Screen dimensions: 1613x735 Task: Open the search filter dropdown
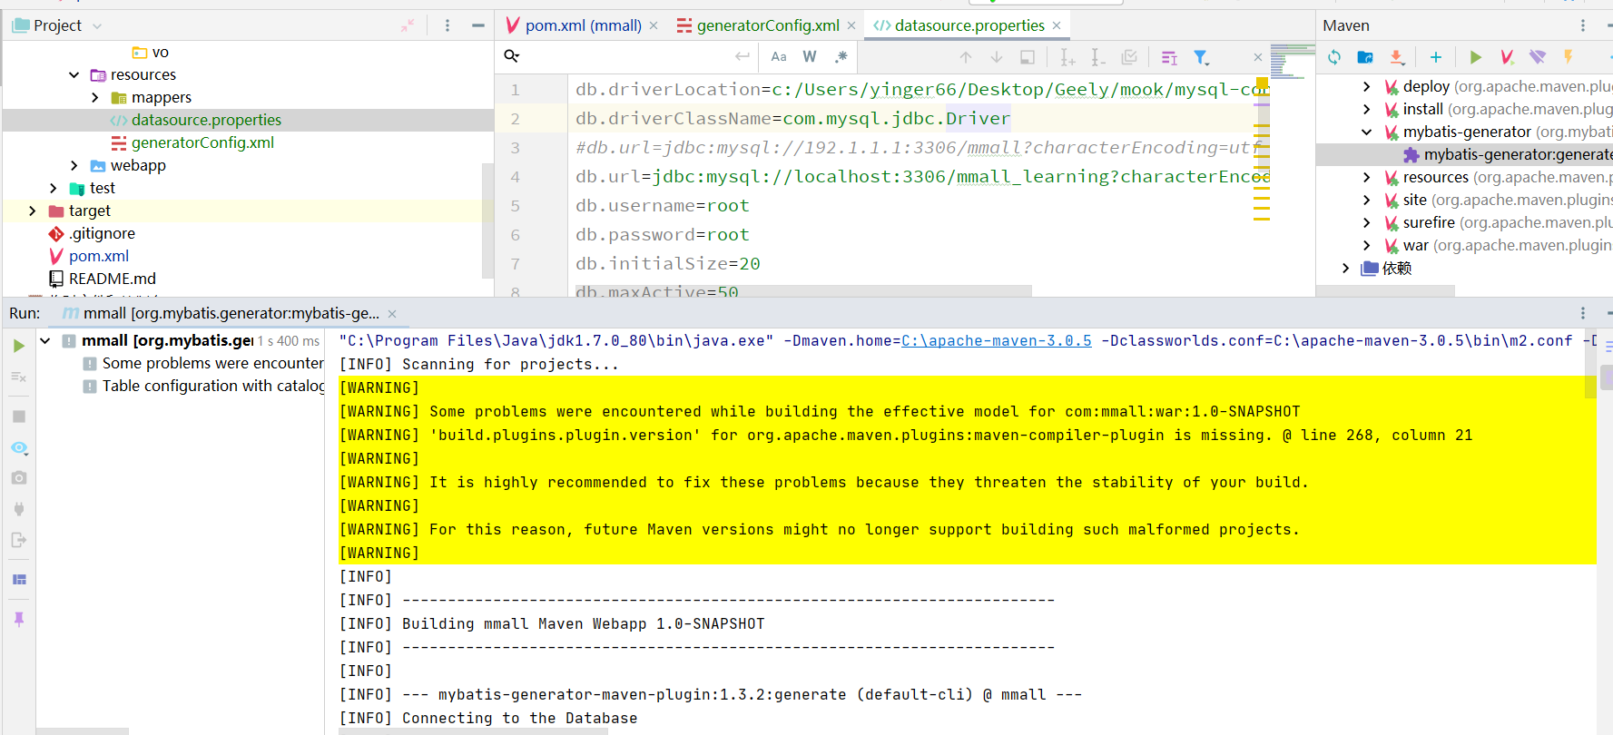[x=1201, y=57]
